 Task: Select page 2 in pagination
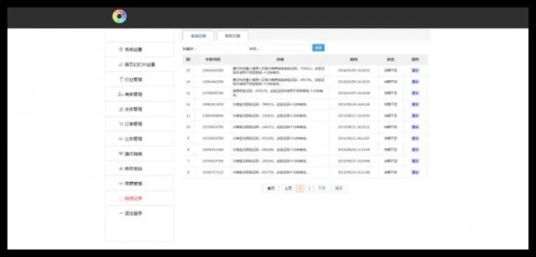click(310, 188)
